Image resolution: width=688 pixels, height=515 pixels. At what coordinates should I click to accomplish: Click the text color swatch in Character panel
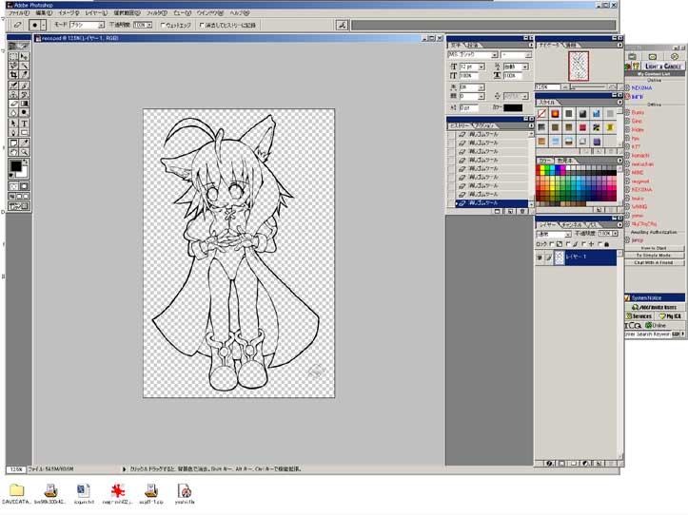point(513,107)
